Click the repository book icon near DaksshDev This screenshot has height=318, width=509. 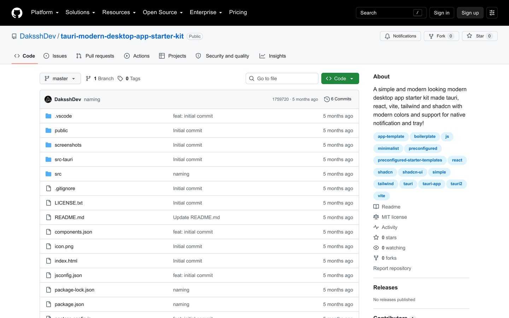point(14,36)
